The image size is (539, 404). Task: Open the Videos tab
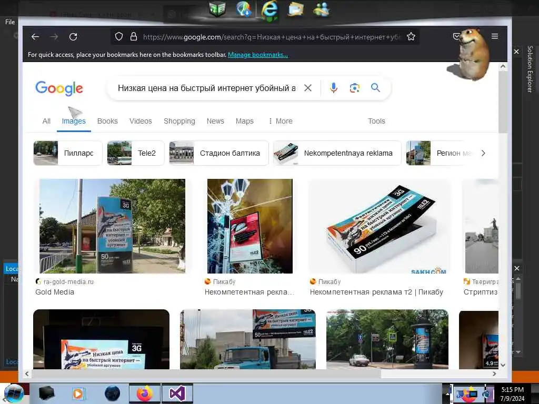pyautogui.click(x=141, y=121)
